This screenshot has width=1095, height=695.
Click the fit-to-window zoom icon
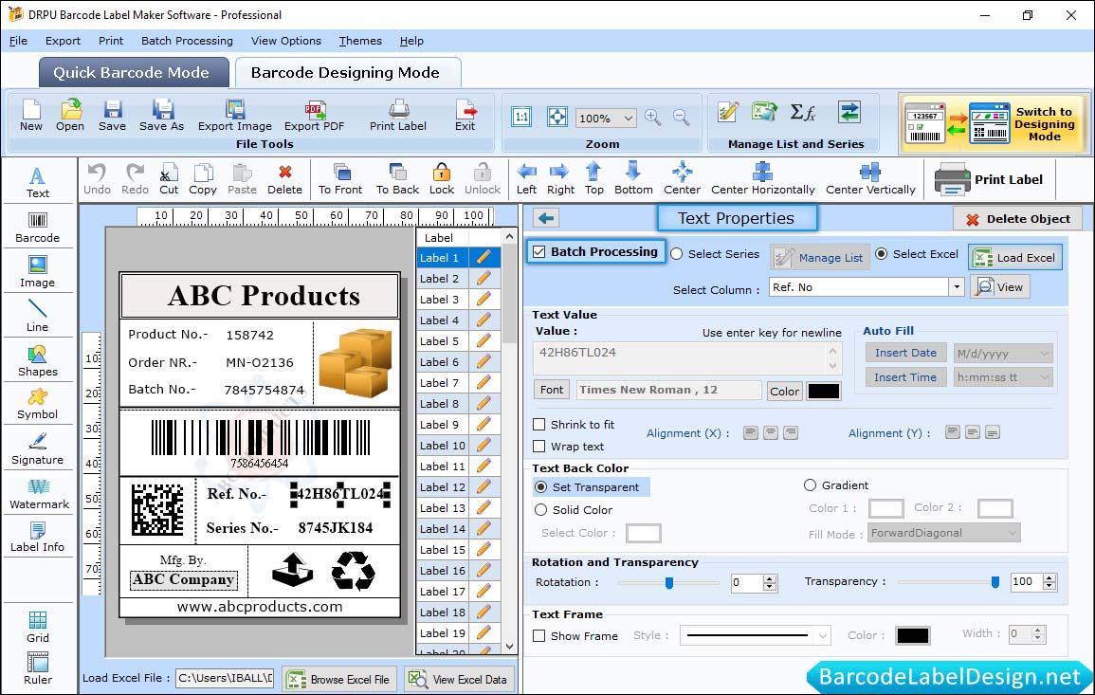[x=557, y=117]
